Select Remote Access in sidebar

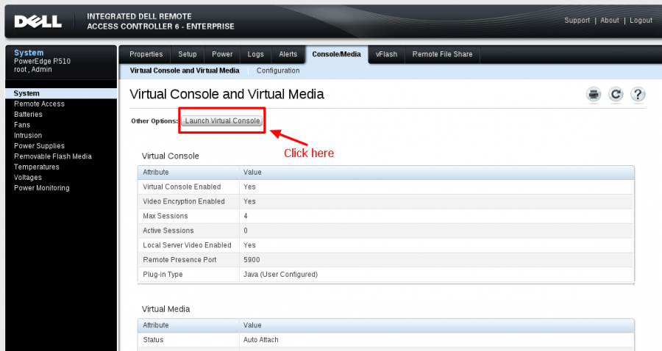point(39,104)
